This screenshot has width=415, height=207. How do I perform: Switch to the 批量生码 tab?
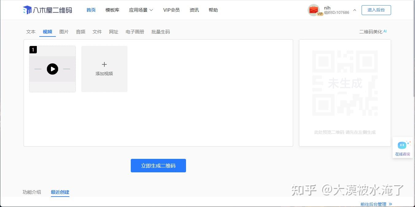tap(161, 32)
